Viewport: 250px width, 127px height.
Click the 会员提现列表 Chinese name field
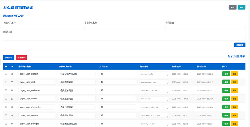click(x=77, y=82)
